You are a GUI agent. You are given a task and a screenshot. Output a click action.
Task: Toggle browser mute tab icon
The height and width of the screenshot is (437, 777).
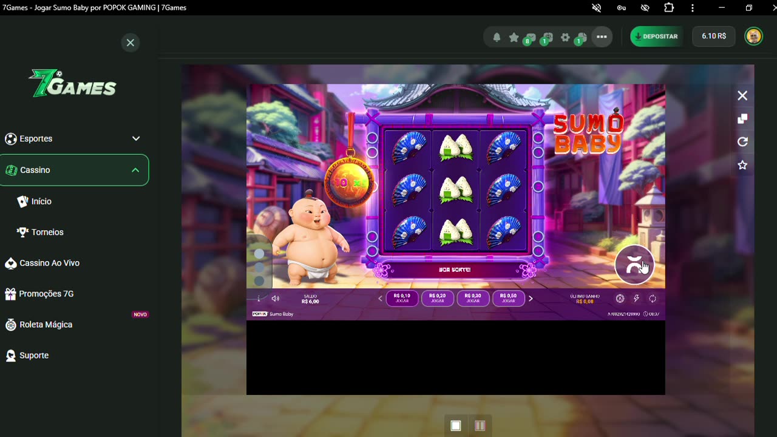(x=597, y=8)
